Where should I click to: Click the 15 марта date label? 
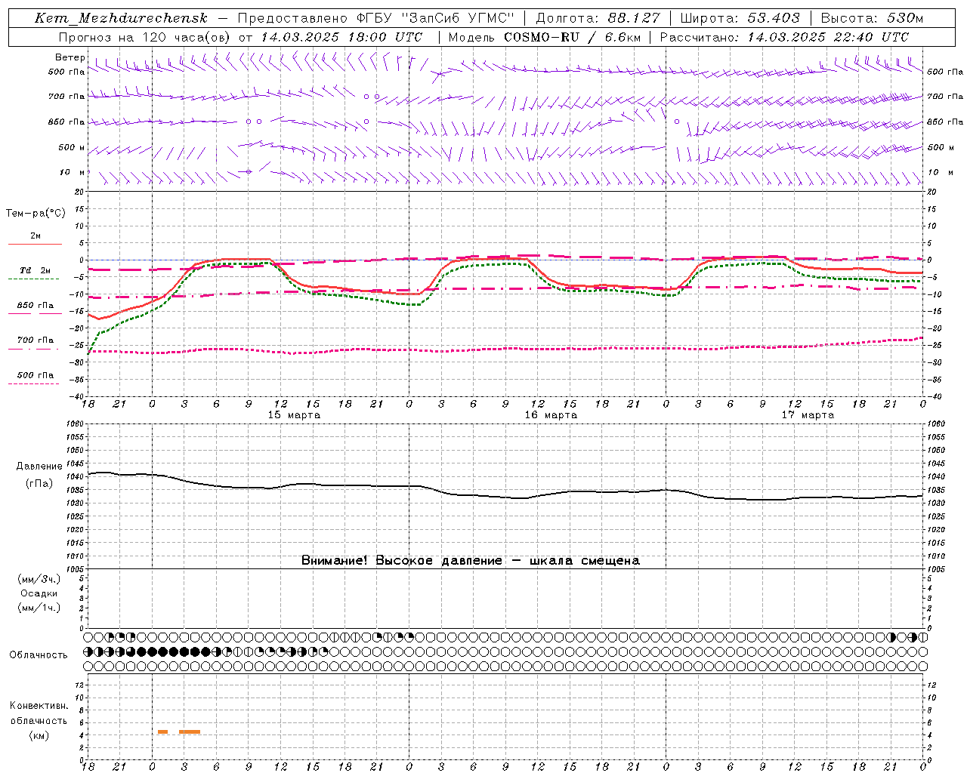coord(294,415)
